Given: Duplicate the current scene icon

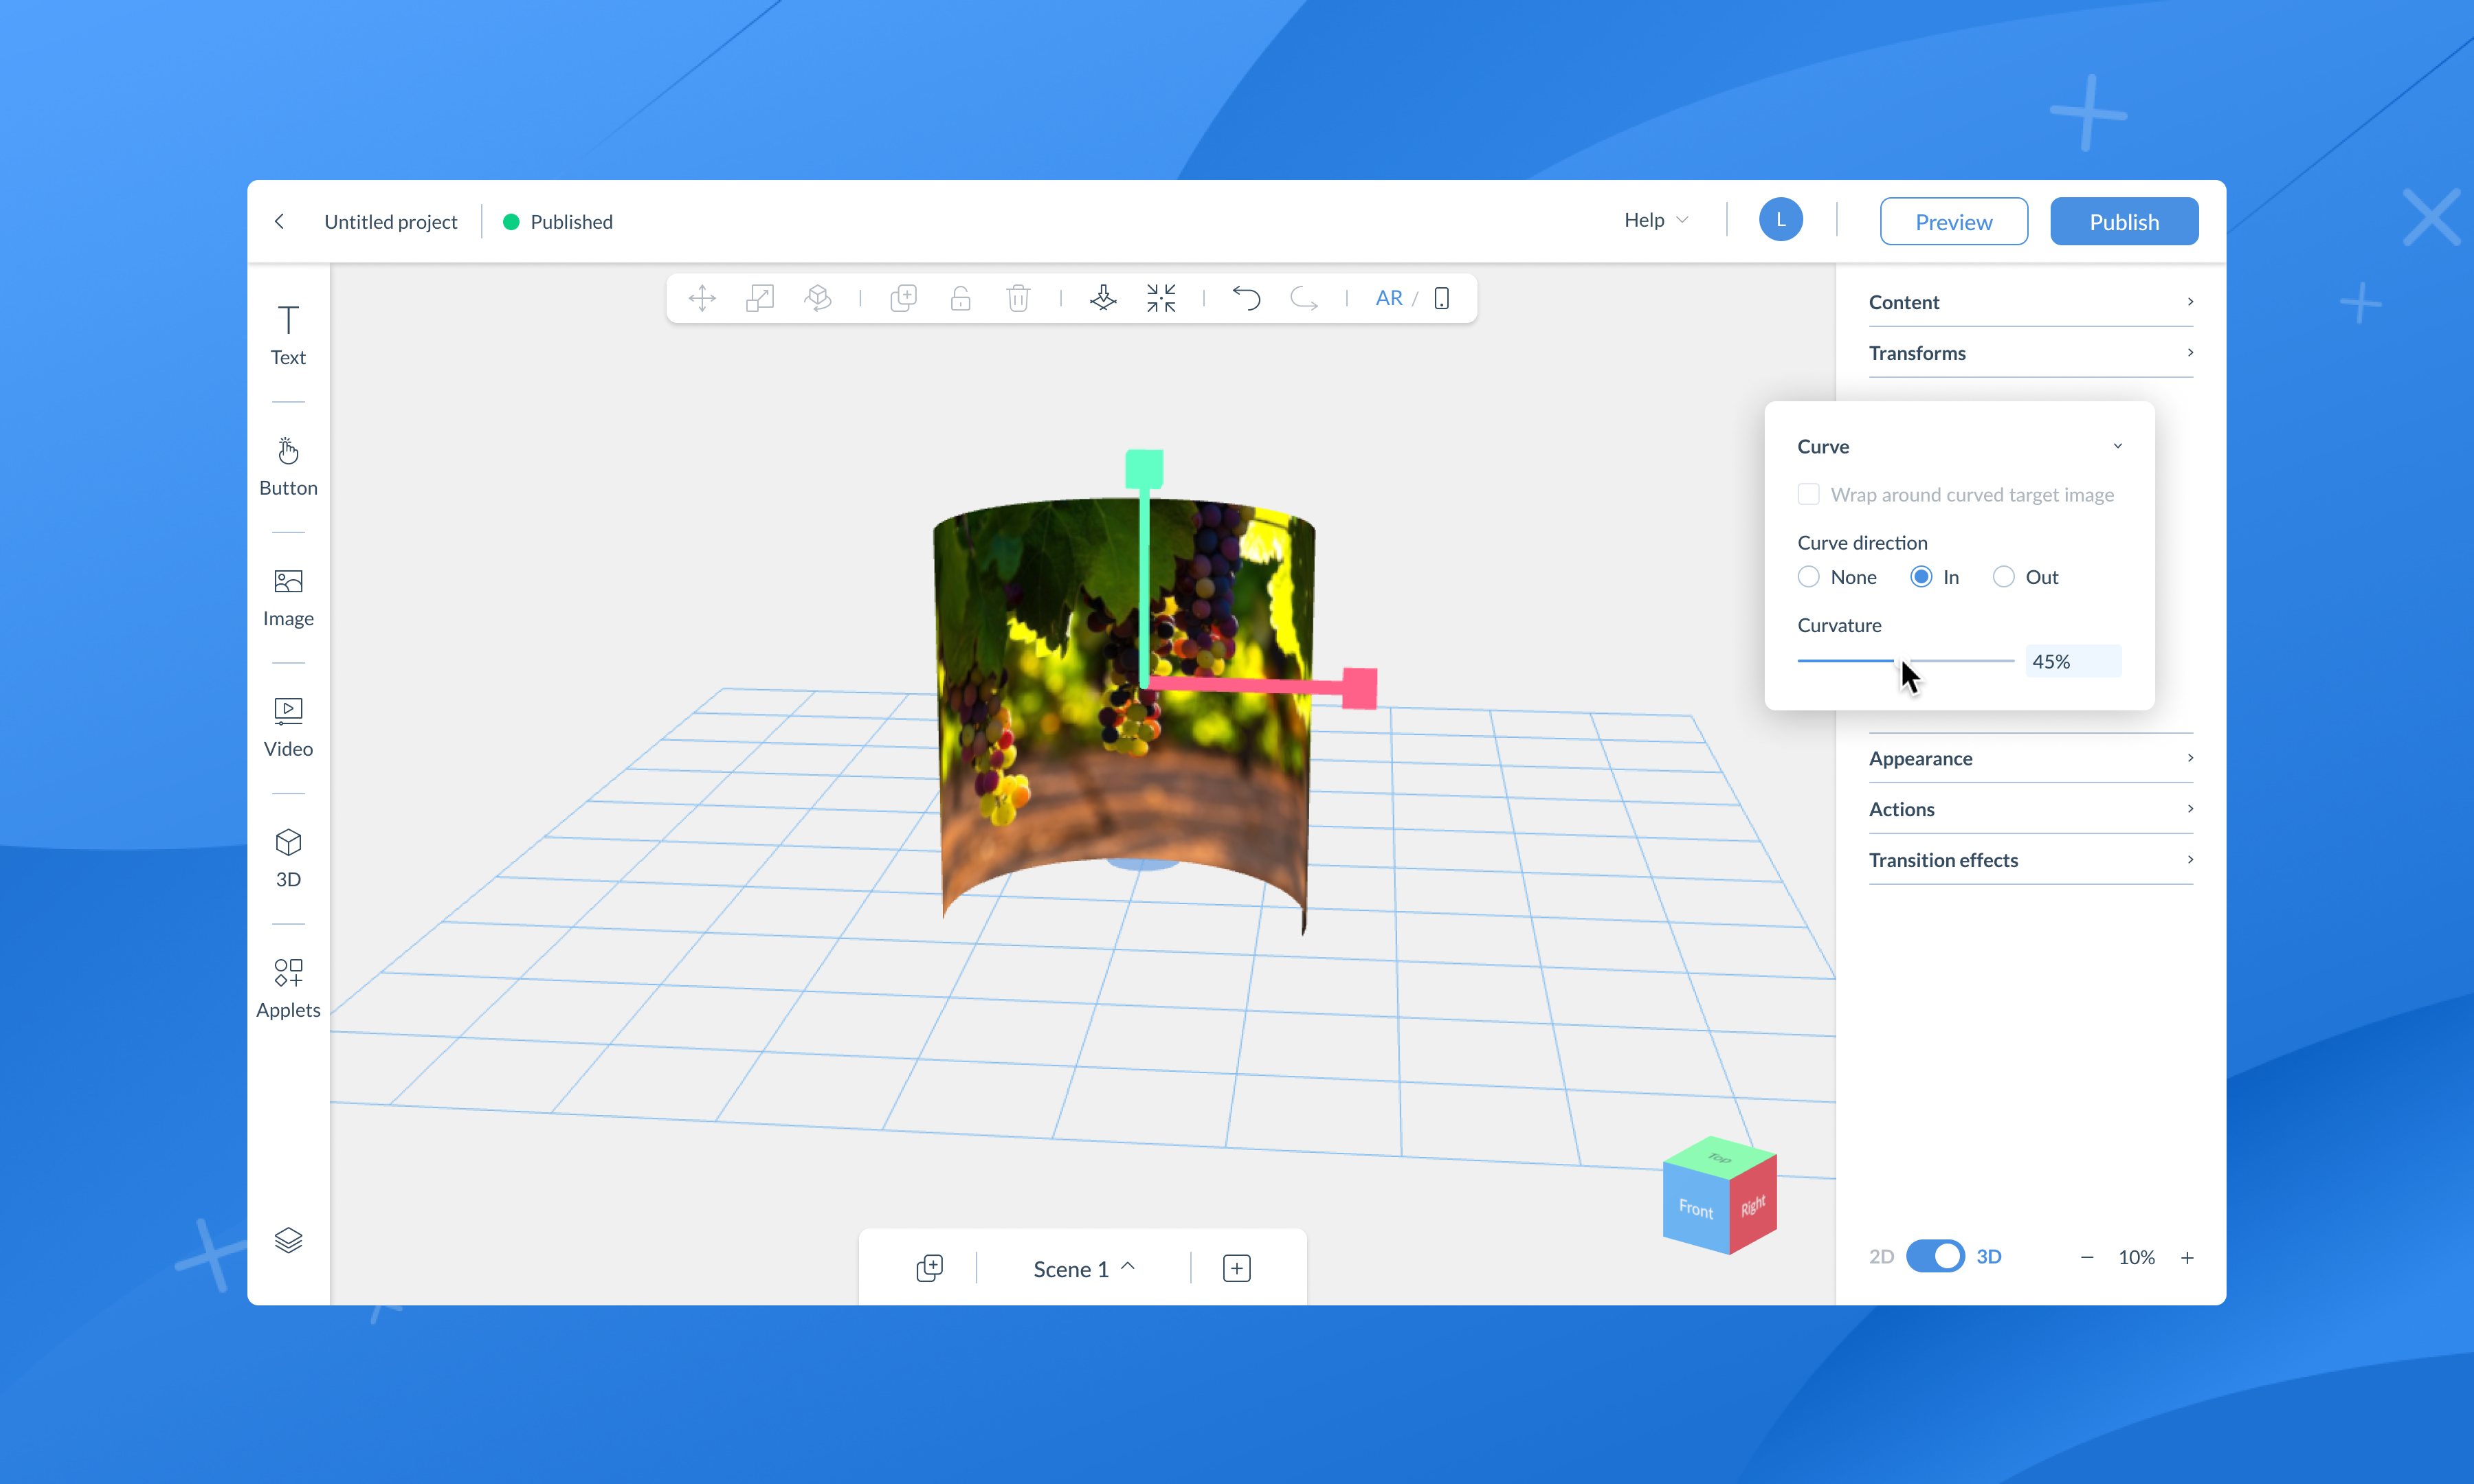Looking at the screenshot, I should [929, 1268].
